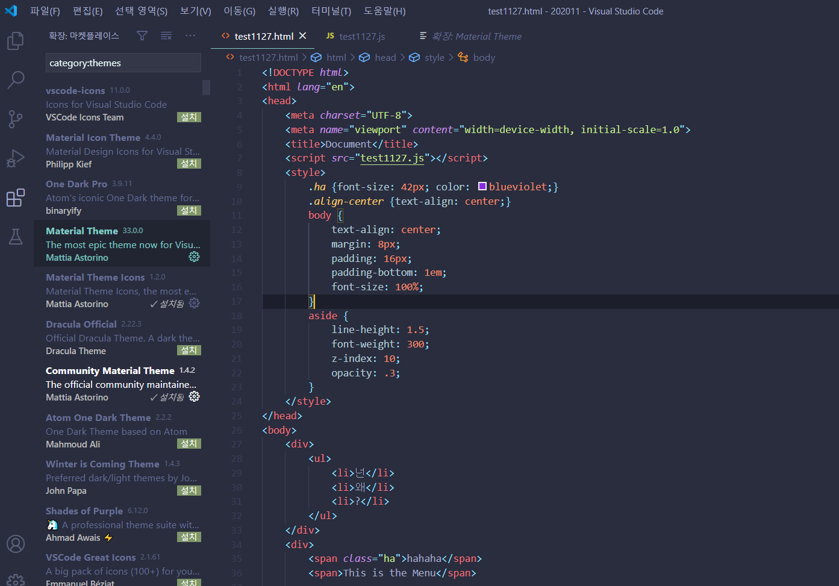Open the 선택 영역(S) menu
This screenshot has width=839, height=586.
142,11
